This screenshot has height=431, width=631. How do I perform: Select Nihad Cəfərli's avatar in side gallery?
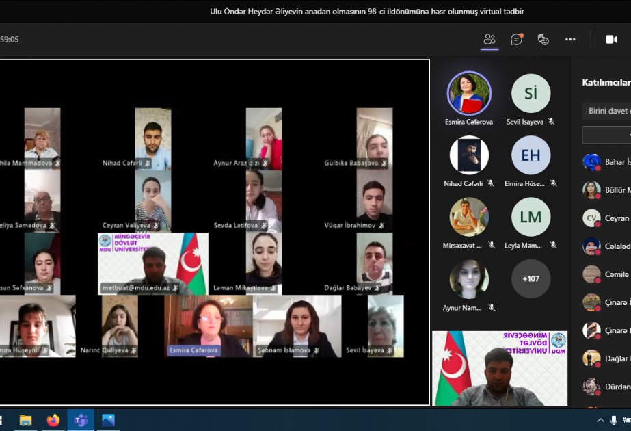click(x=469, y=155)
